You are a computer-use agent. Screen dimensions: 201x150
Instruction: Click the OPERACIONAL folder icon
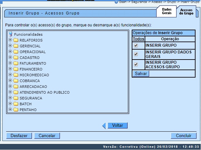pyautogui.click(x=16, y=52)
